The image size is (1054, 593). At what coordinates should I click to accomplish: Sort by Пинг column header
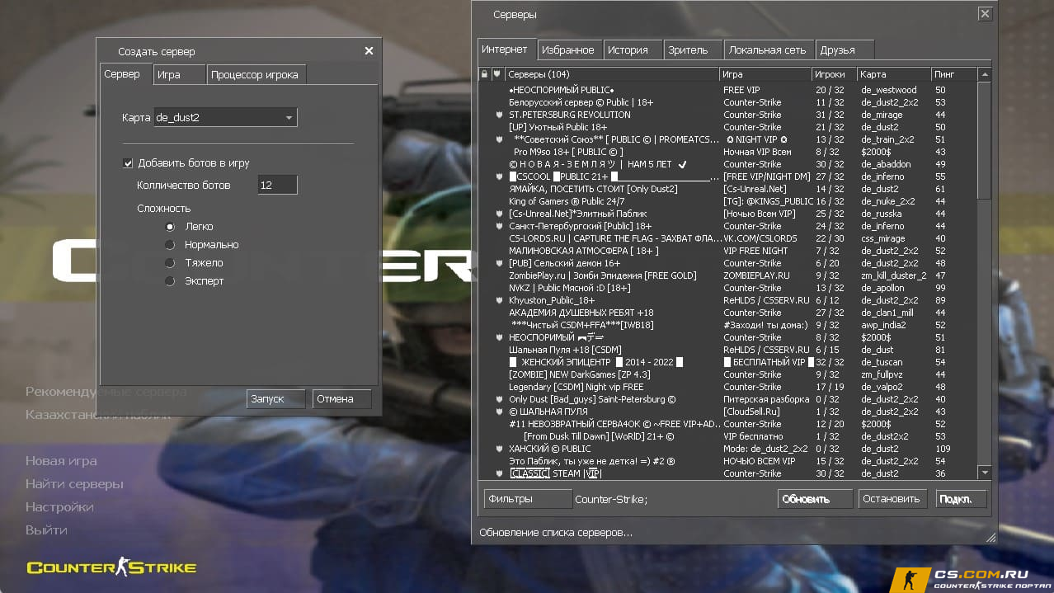coord(954,74)
